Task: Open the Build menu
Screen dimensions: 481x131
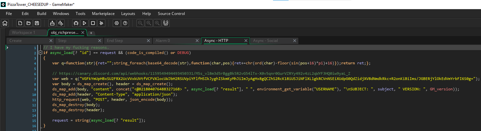Action: [x=42, y=14]
